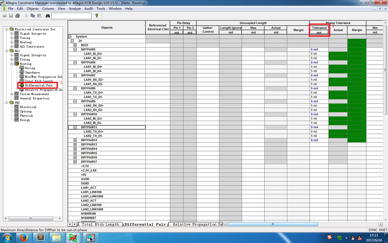Screen dimensions: 388x243
Task: Expand the DIFFPAIR12 row
Action: click(x=75, y=140)
